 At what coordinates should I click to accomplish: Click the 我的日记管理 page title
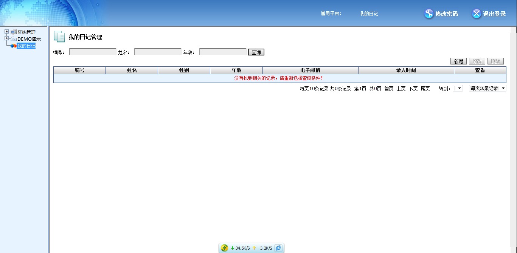coord(85,37)
